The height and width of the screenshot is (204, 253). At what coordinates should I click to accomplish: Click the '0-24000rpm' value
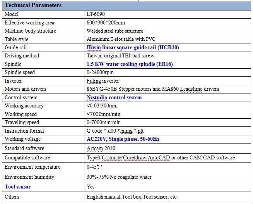click(100, 72)
